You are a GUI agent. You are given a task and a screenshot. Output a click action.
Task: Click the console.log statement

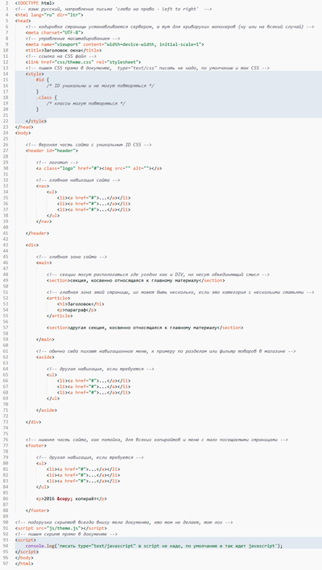coord(154,546)
